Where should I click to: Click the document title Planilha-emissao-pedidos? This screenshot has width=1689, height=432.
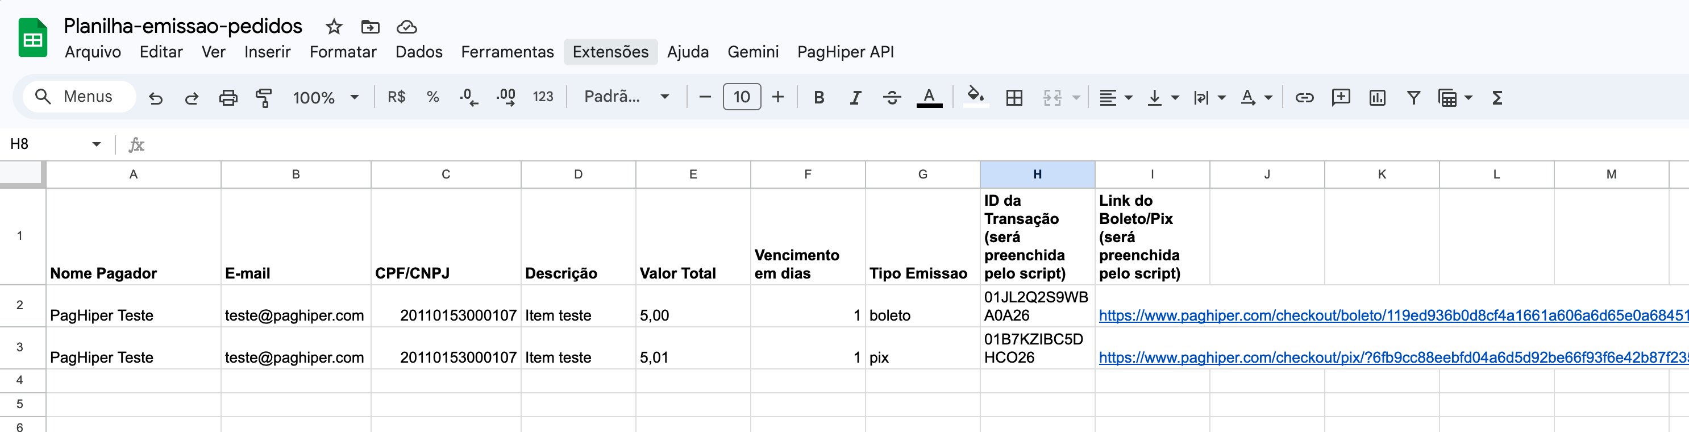click(x=183, y=26)
